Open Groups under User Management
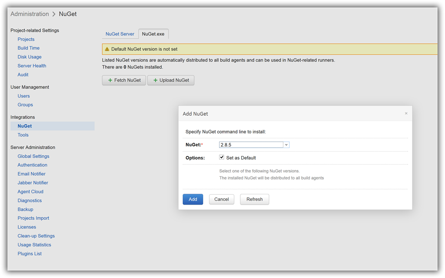The image size is (445, 278). 25,105
